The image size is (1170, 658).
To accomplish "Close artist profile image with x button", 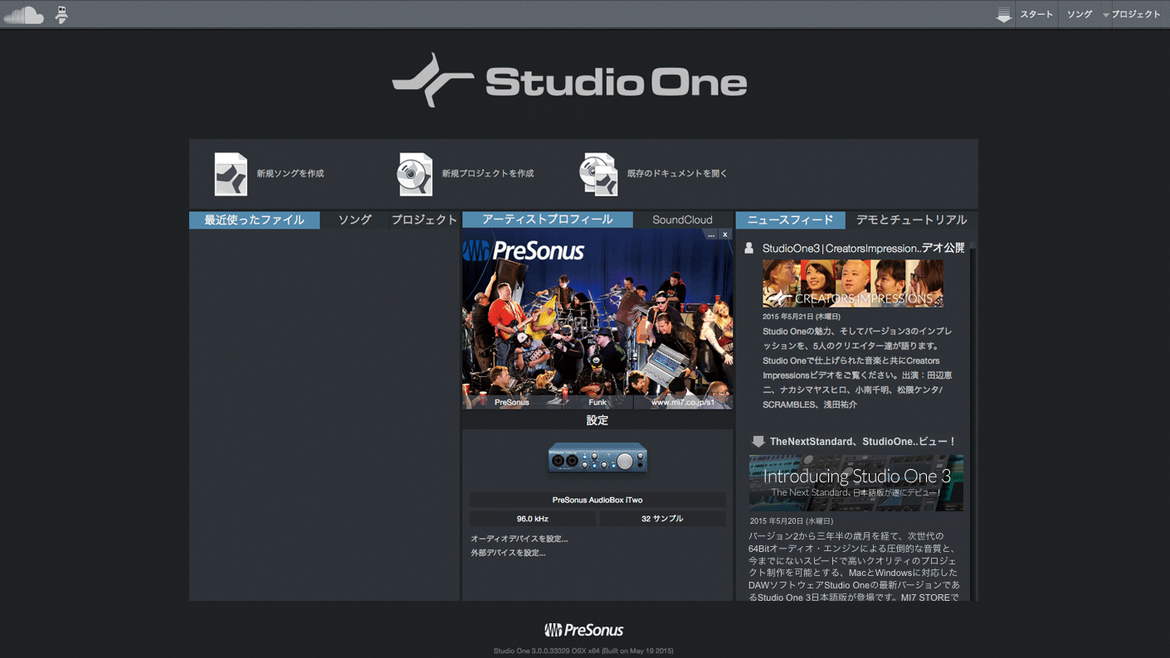I will click(x=724, y=235).
